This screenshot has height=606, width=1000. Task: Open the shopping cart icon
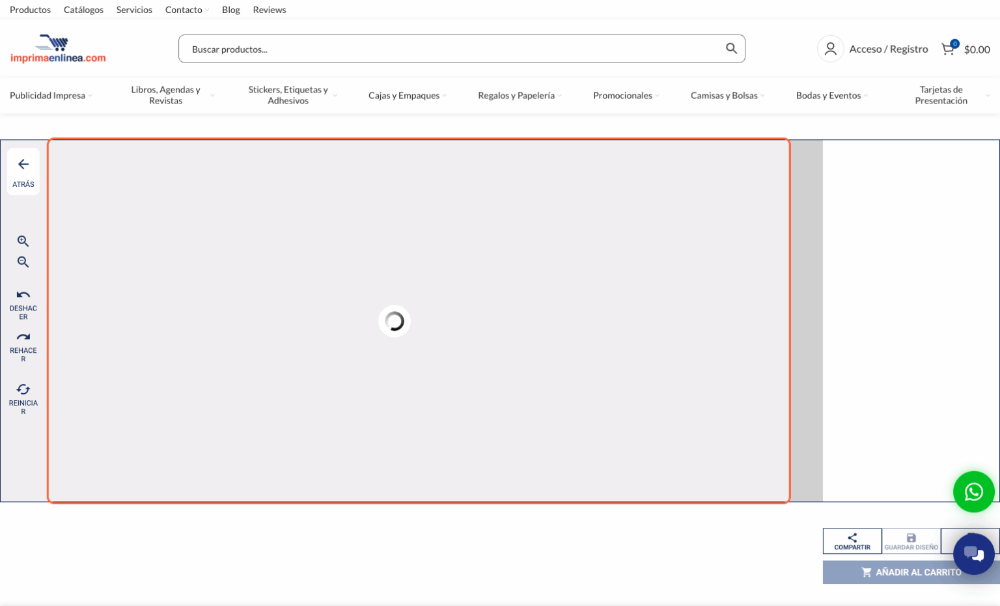pyautogui.click(x=949, y=49)
